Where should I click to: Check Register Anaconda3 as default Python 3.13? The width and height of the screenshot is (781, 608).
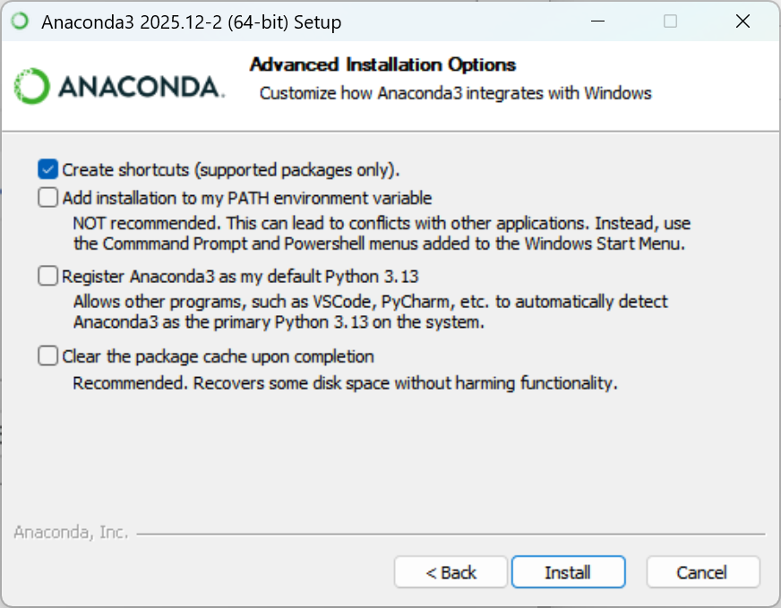click(x=48, y=276)
